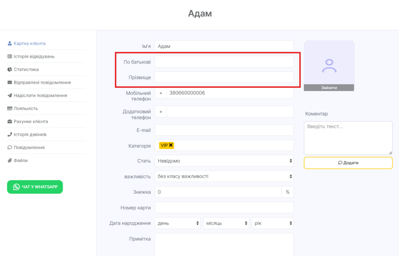The height and width of the screenshot is (256, 399).
Task: Select the місяць birthday dropdown
Action: pos(226,223)
